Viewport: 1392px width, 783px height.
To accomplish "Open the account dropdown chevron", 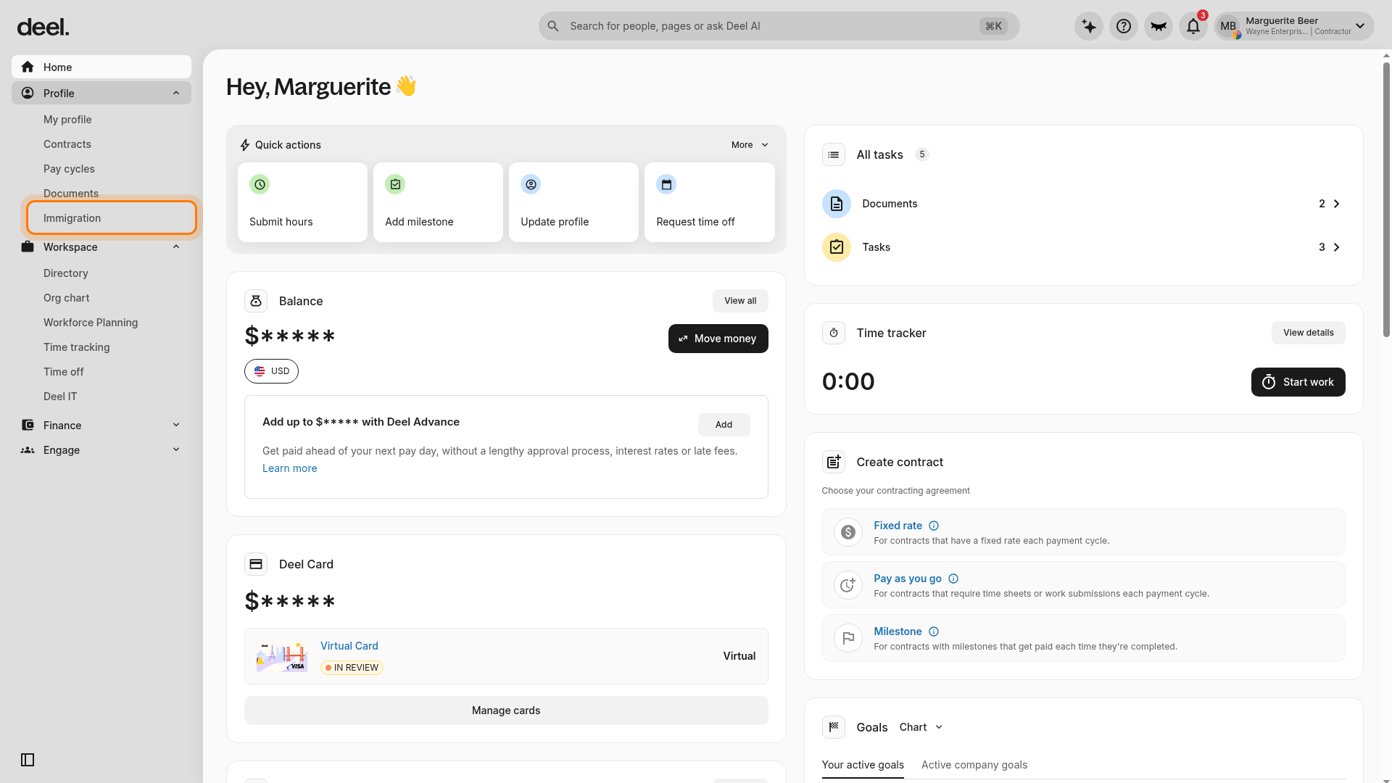I will point(1360,26).
